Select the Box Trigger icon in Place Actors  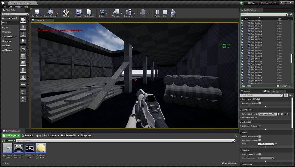[23, 91]
